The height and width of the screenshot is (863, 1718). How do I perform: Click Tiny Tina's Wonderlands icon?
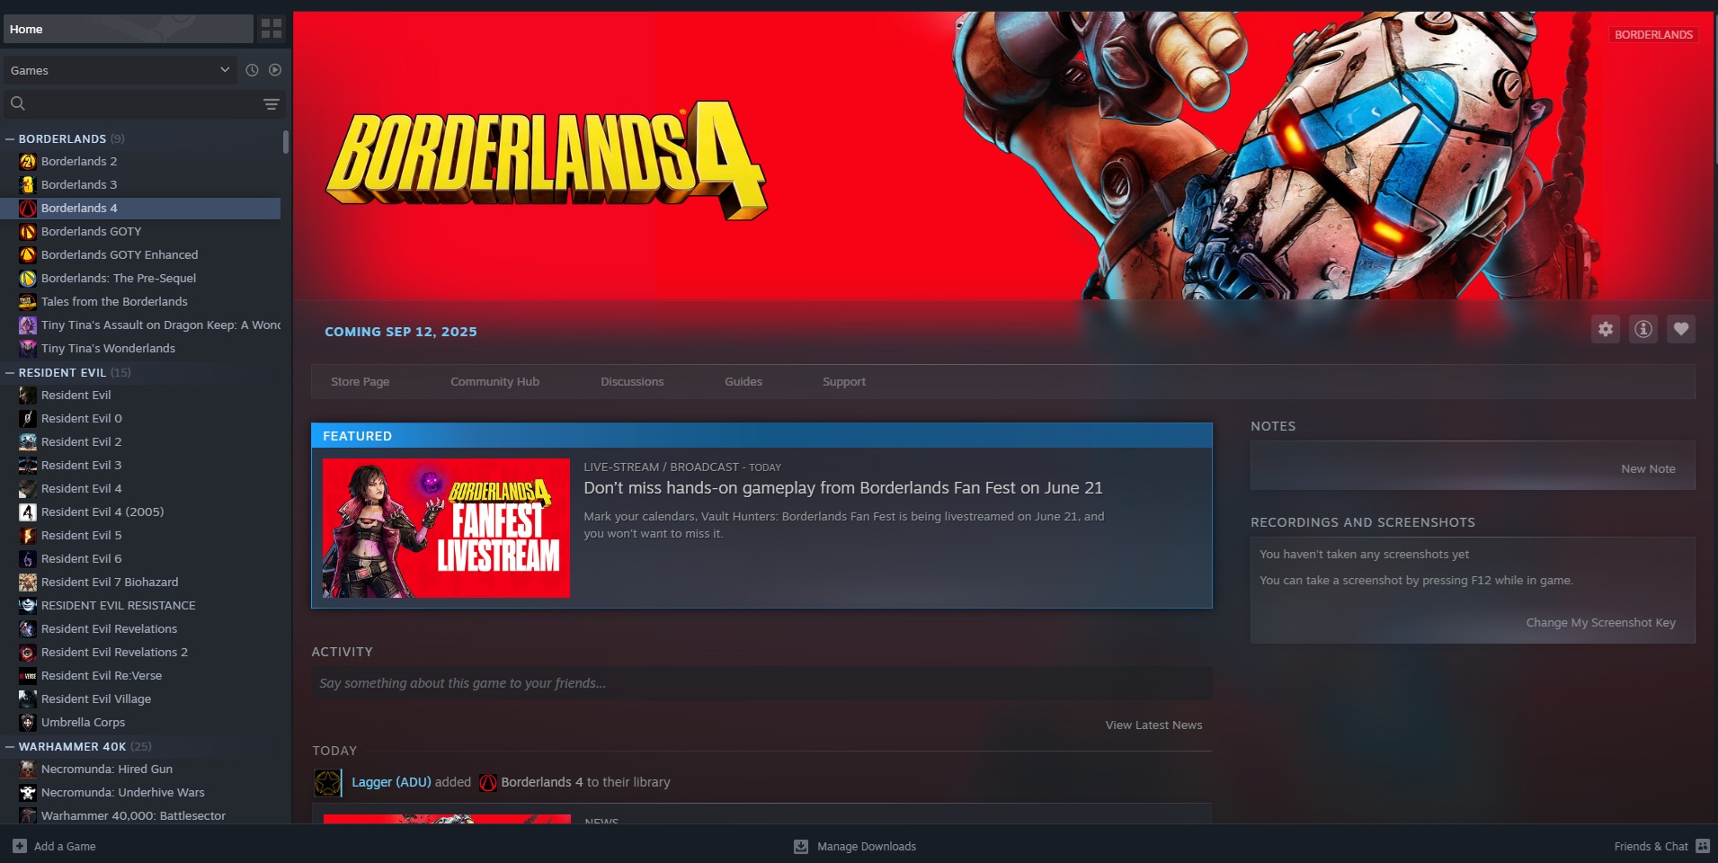coord(28,349)
